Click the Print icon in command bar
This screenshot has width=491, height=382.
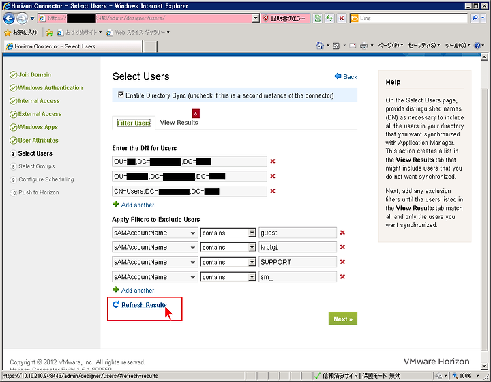[363, 46]
